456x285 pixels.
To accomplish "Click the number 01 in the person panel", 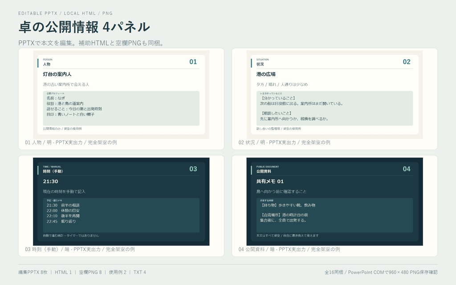I will coord(193,61).
